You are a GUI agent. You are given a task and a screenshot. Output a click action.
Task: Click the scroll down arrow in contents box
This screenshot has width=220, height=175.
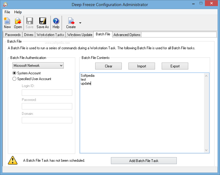point(206,150)
